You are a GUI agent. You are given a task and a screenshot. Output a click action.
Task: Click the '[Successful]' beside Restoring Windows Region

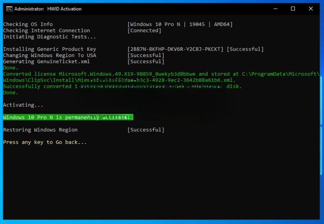(146, 130)
